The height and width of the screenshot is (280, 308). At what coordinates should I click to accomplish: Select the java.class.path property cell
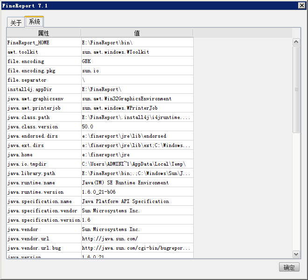pyautogui.click(x=44, y=117)
